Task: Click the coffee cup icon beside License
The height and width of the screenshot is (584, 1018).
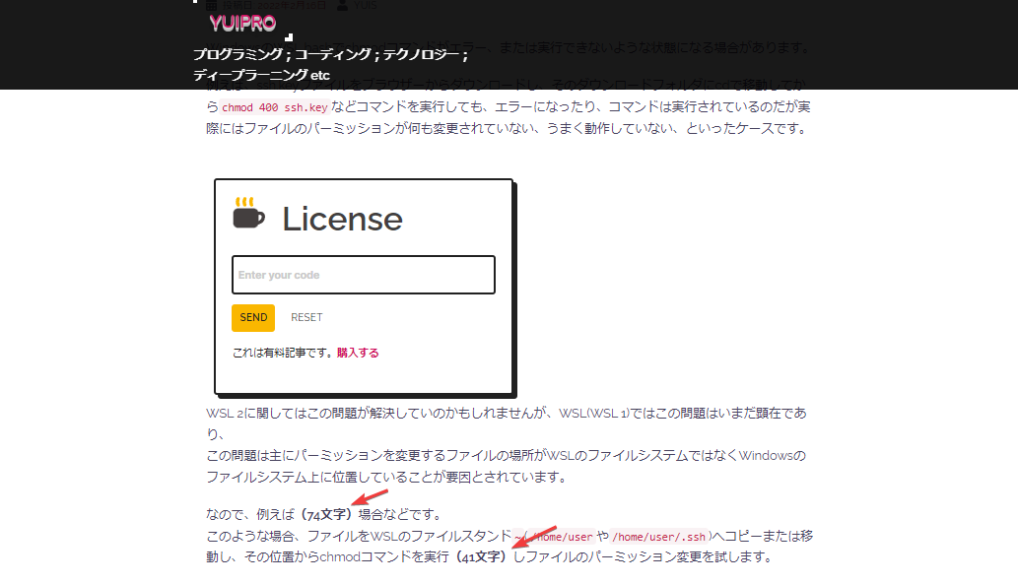Action: click(x=248, y=214)
